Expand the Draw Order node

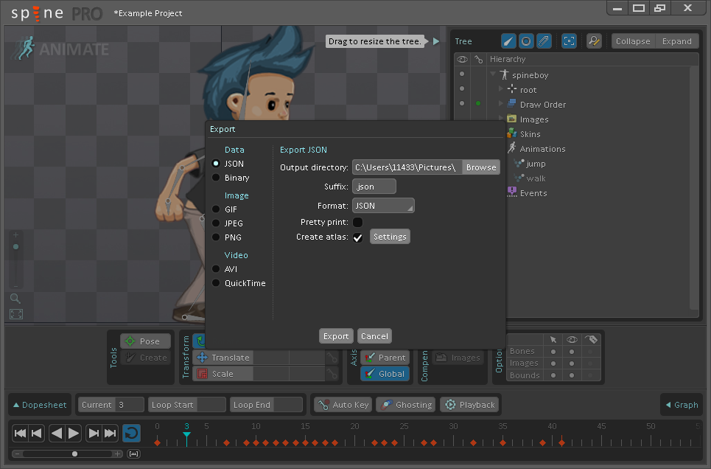500,103
